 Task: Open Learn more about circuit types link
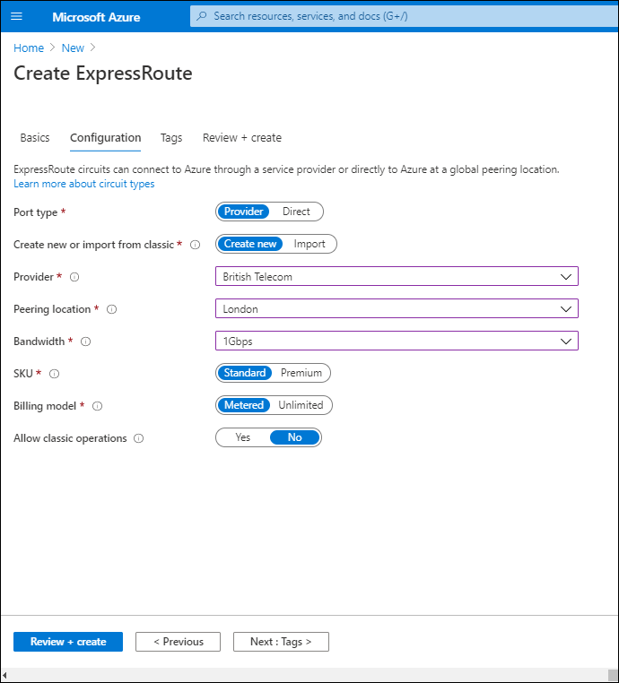(84, 184)
